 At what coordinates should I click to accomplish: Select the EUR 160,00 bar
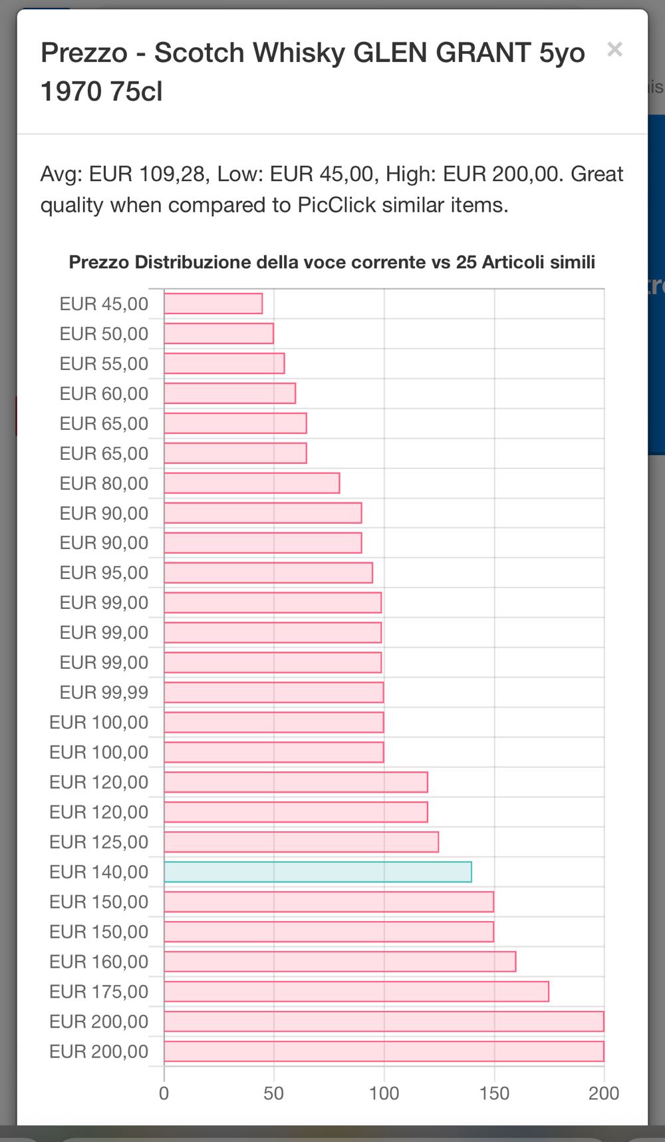coord(340,962)
